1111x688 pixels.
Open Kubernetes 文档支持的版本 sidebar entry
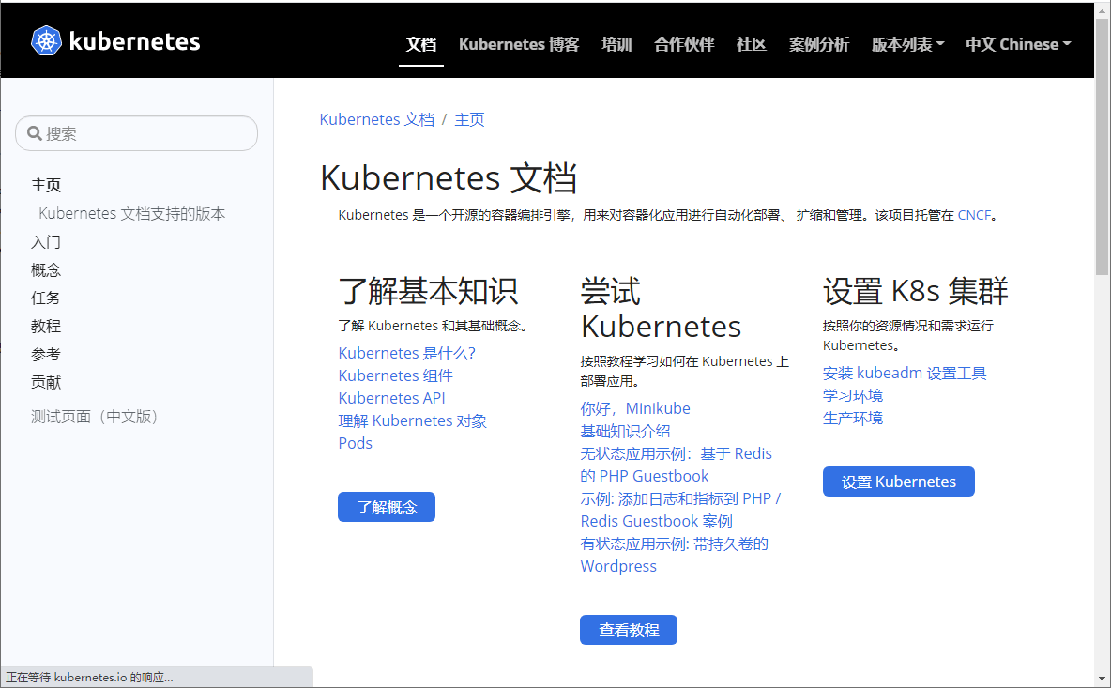pos(131,213)
